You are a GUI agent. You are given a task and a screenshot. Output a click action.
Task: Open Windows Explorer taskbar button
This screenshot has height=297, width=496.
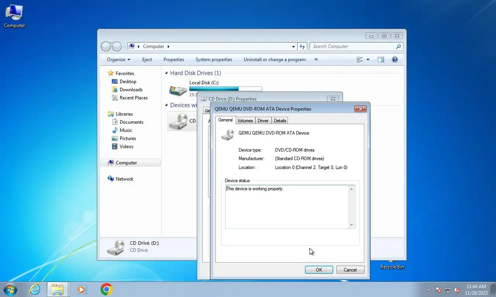coord(57,289)
